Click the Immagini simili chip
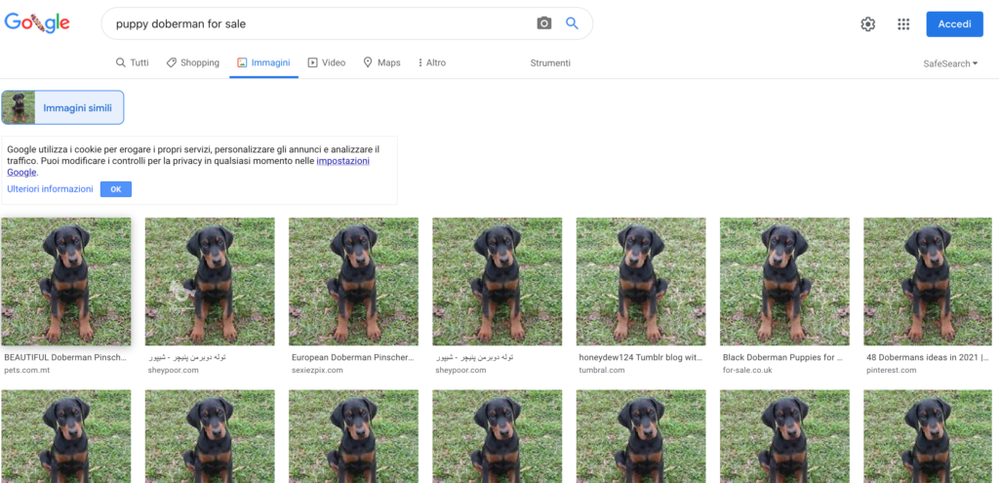The width and height of the screenshot is (999, 483). (63, 107)
